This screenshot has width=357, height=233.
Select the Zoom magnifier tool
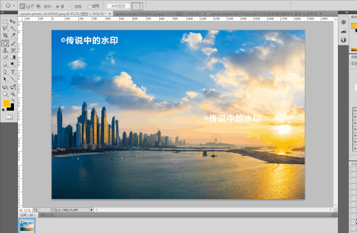pyautogui.click(x=12, y=94)
